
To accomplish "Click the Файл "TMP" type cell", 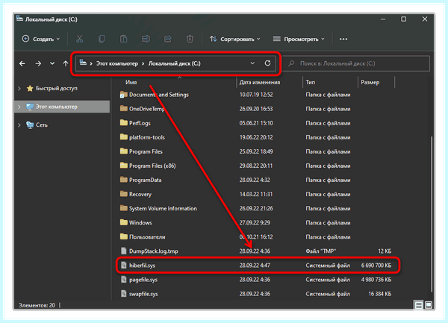I will pos(320,251).
